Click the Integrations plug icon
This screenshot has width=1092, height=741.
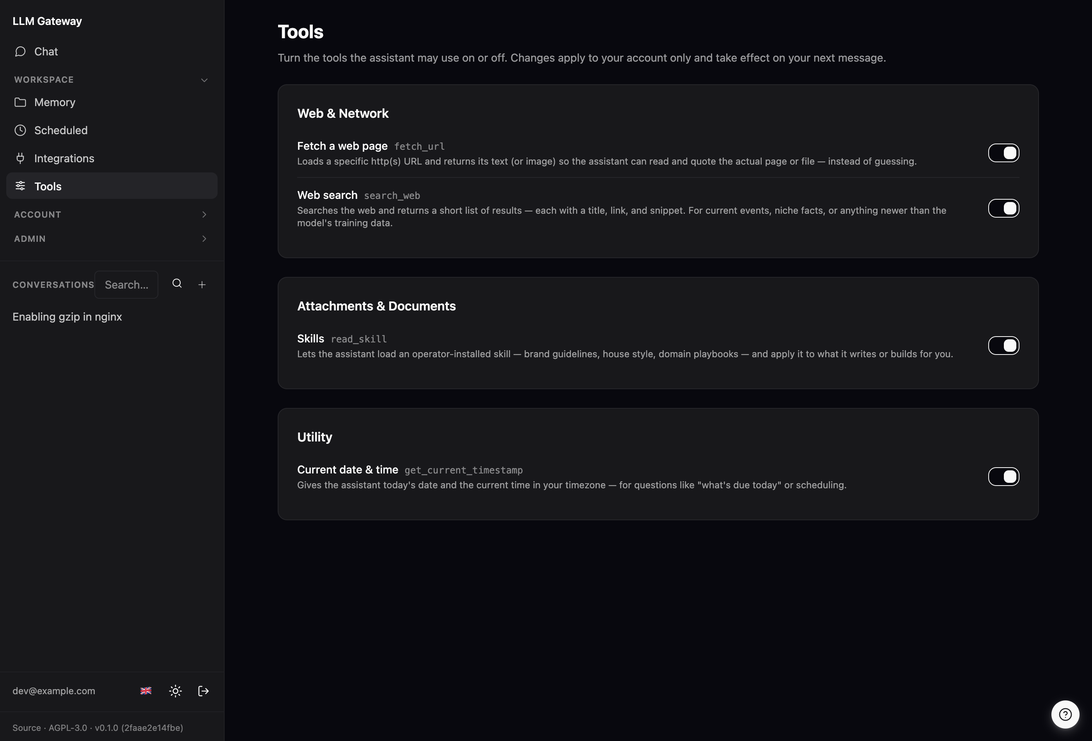coord(20,158)
